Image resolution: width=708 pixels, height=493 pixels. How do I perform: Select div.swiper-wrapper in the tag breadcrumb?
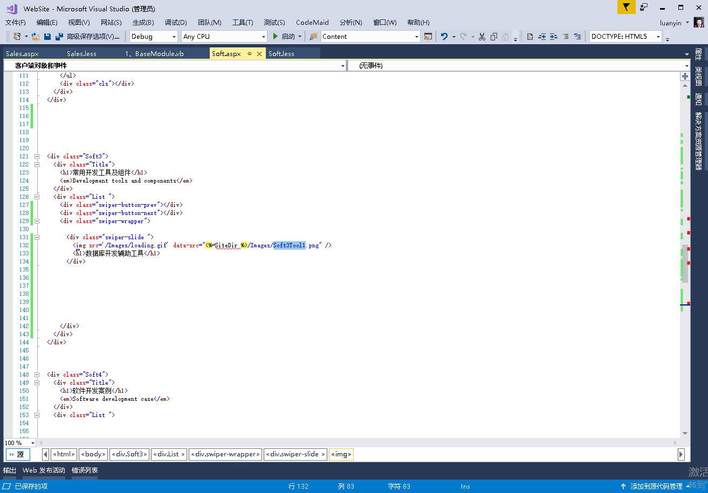pos(225,454)
